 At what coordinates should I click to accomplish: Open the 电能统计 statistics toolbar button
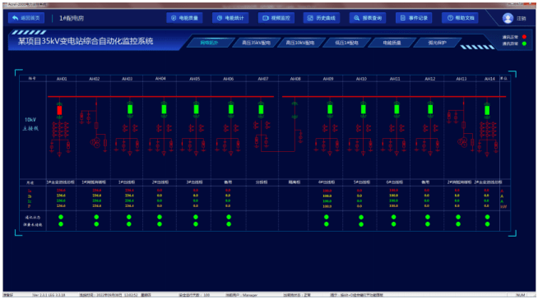point(230,18)
